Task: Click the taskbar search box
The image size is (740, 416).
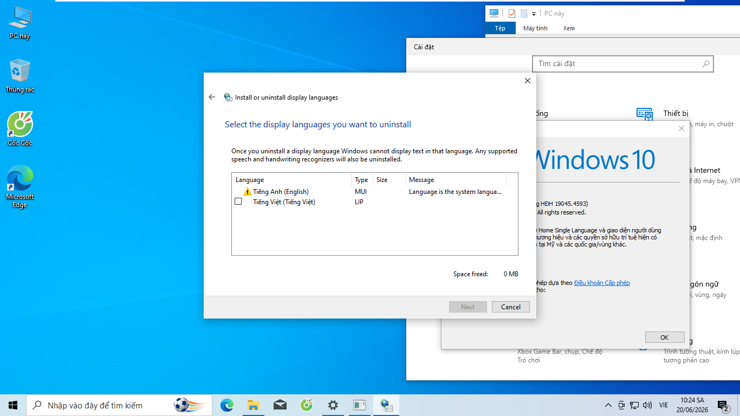Action: (119, 405)
